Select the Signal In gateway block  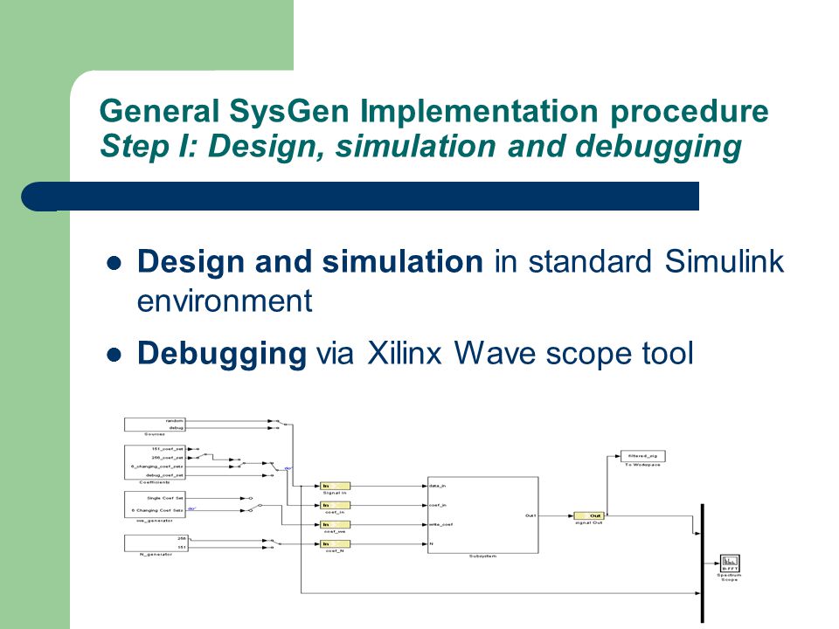pos(335,487)
